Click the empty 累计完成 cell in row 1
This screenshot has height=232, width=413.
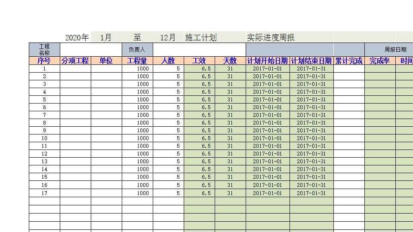[x=349, y=69]
